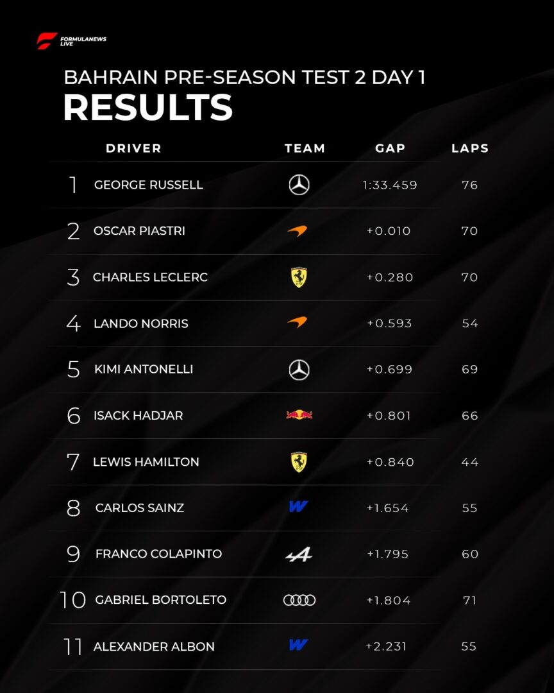This screenshot has height=693, width=554.
Task: Click the Mercedes logo beside Kimi Antonelli
Action: pyautogui.click(x=299, y=369)
